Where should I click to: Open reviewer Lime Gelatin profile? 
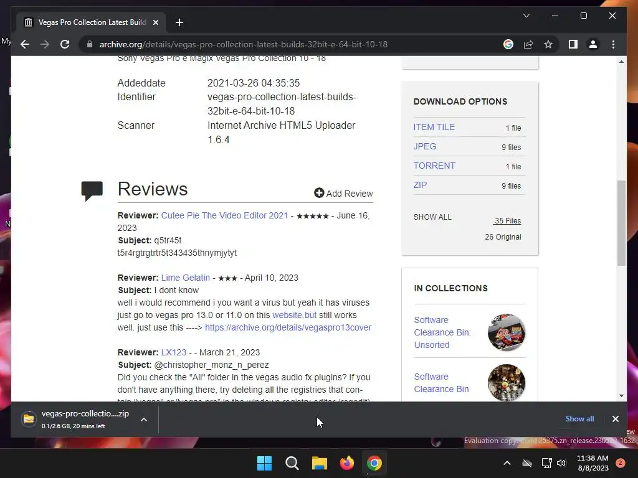click(186, 278)
